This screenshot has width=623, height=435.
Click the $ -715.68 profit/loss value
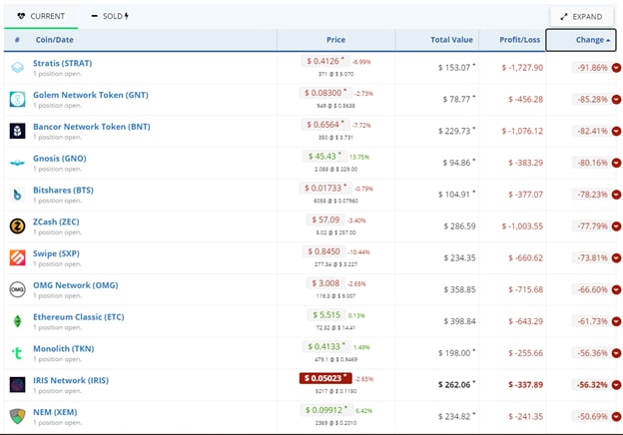(x=525, y=289)
